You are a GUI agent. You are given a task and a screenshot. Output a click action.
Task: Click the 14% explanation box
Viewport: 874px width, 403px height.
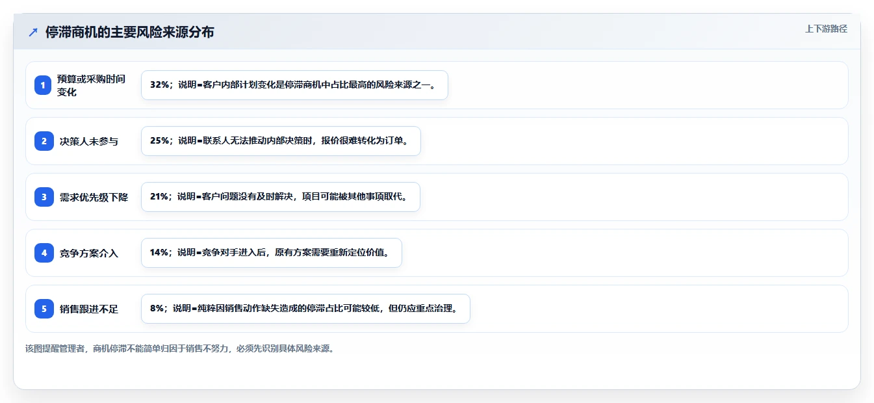click(x=272, y=253)
